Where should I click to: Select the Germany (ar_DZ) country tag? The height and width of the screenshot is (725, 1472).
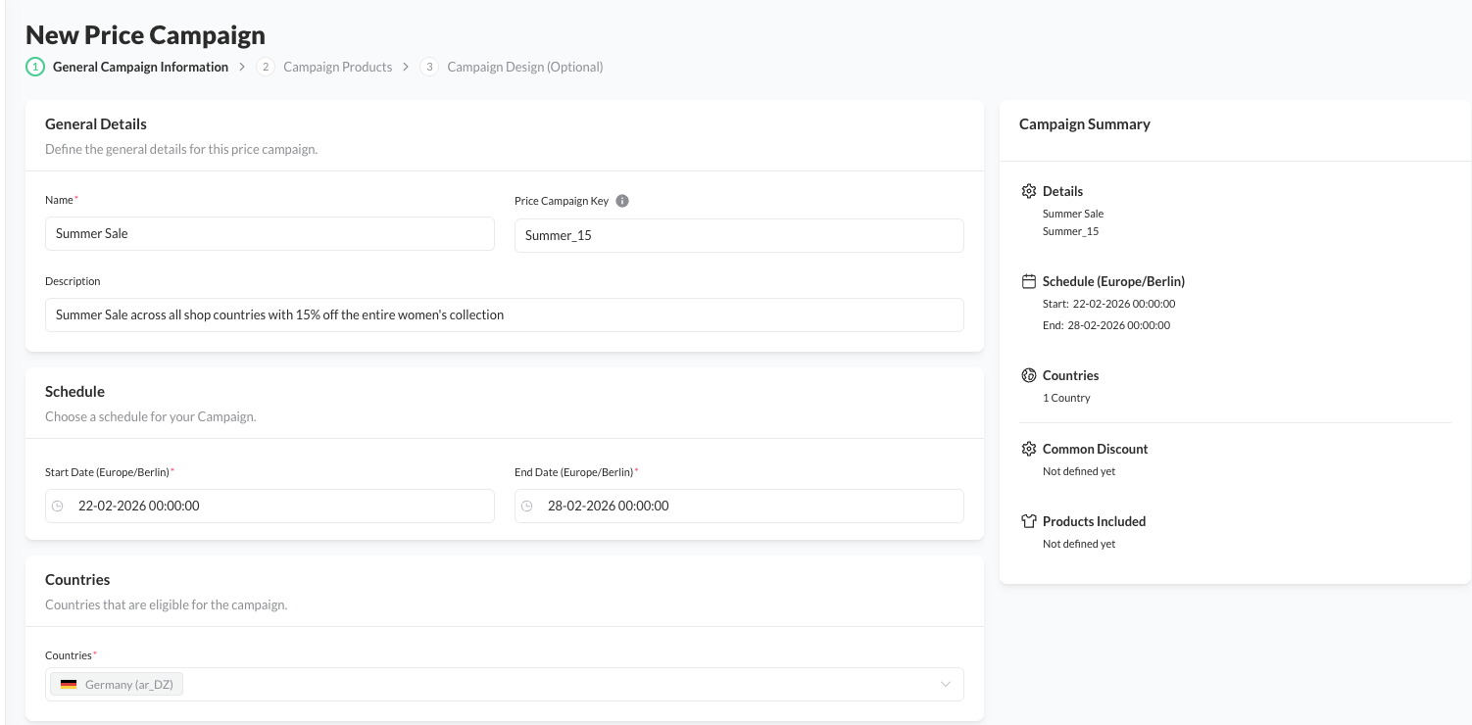(x=128, y=685)
